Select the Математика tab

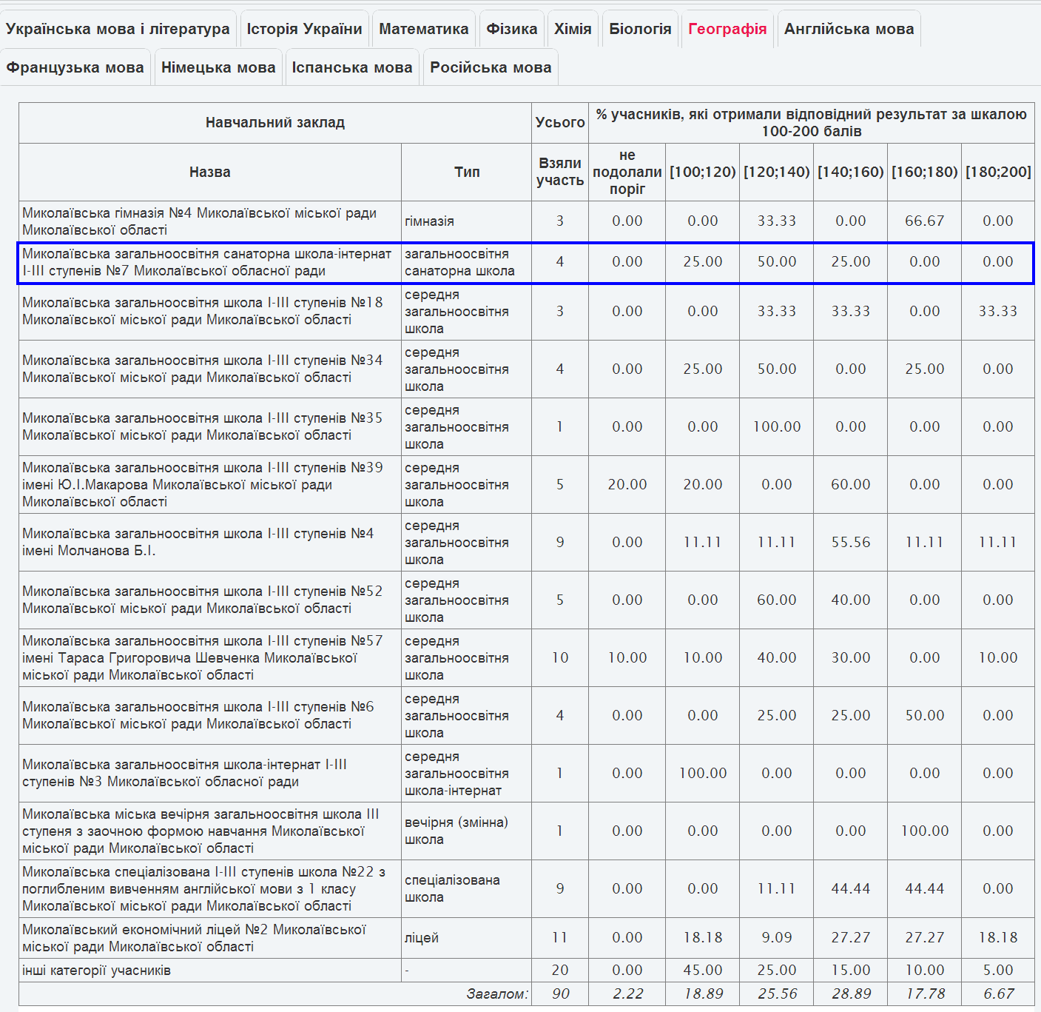click(424, 29)
